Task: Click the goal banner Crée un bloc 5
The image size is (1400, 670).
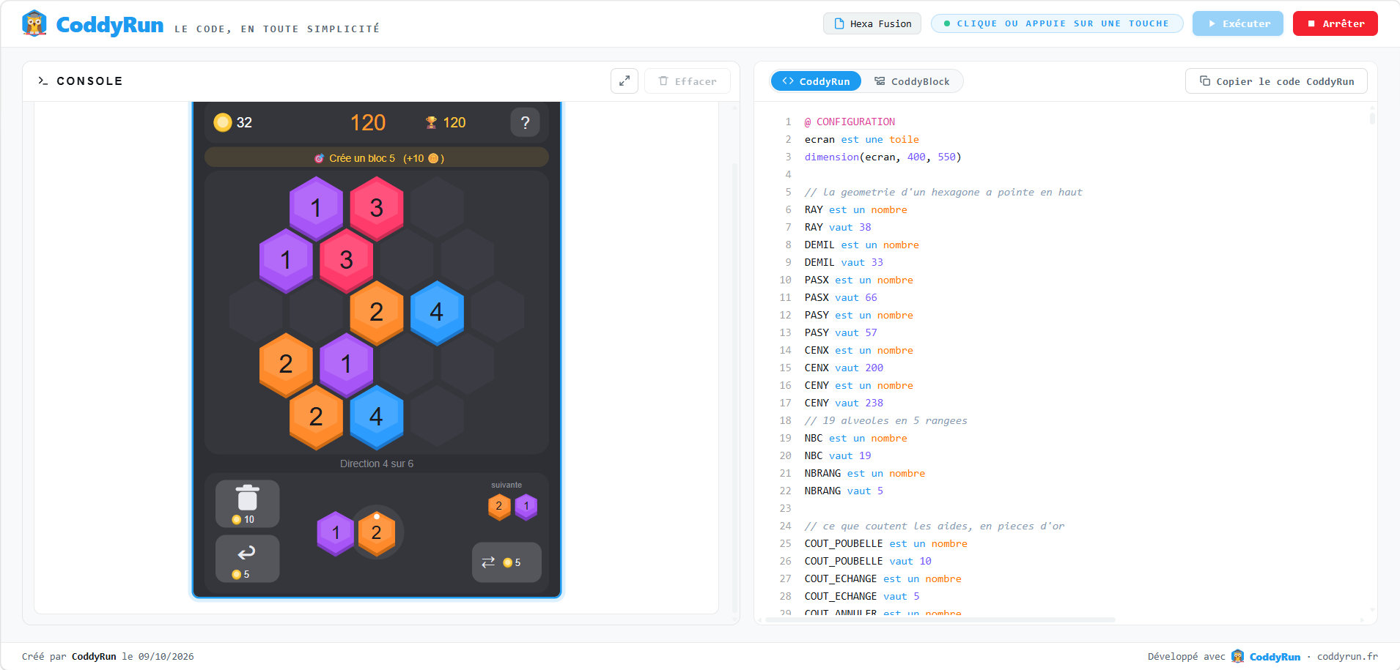Action: click(x=377, y=158)
